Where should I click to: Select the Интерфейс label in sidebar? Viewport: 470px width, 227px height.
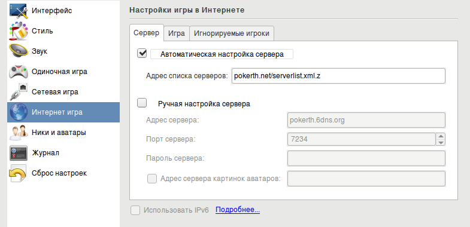tap(52, 11)
